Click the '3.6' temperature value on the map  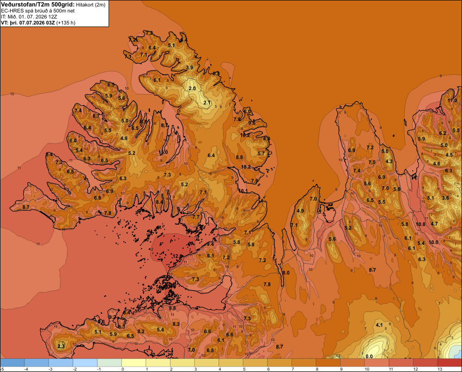445,198
